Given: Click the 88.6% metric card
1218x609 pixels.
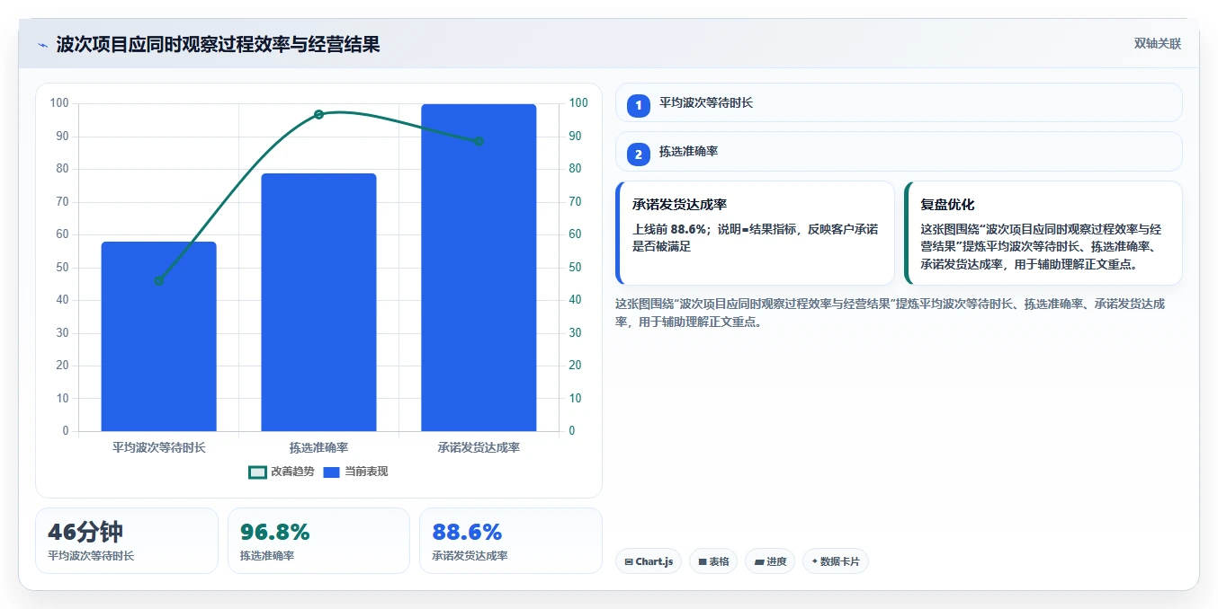Looking at the screenshot, I should coord(511,540).
